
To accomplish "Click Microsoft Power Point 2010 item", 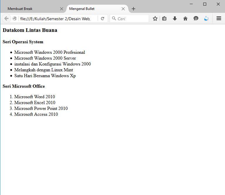I will (x=41, y=108).
